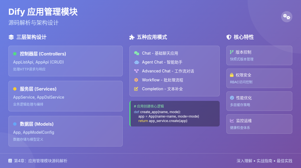Click the green dot of 控制器层 (Controllers)
Screen dimensions: 301x168
15,54
